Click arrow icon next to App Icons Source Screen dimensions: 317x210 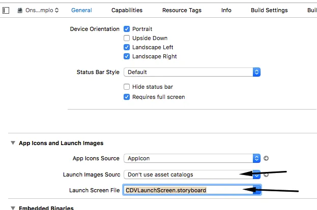(x=266, y=158)
